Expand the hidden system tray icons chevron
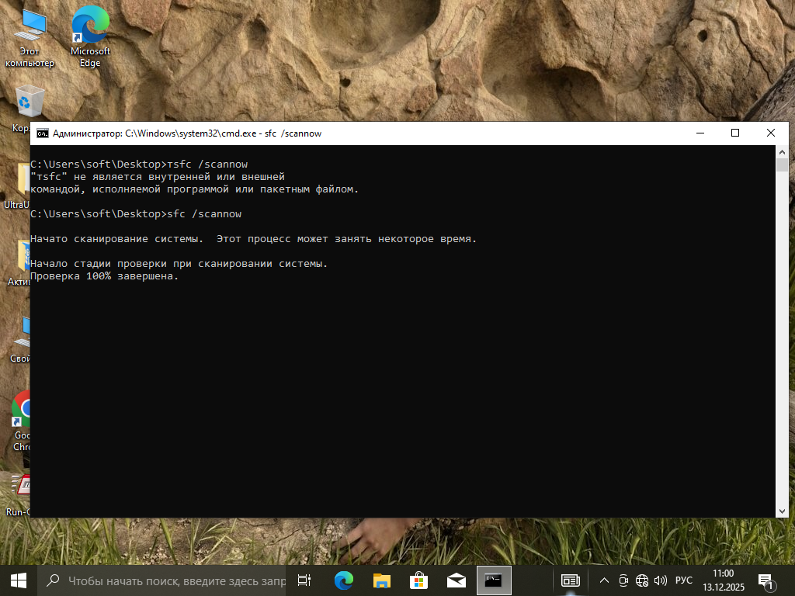The image size is (795, 596). click(604, 580)
